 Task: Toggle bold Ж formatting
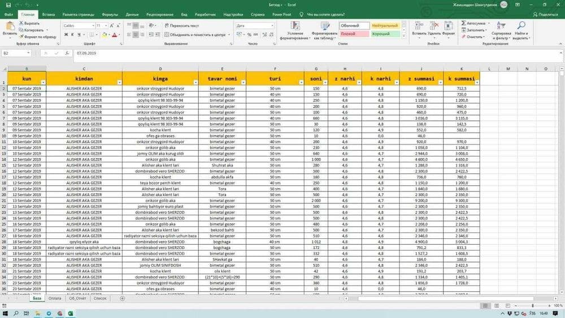click(66, 34)
